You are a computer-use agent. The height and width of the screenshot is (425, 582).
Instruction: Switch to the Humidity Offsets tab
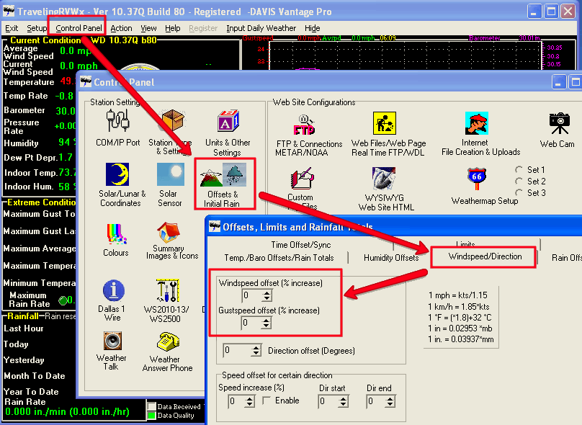391,258
